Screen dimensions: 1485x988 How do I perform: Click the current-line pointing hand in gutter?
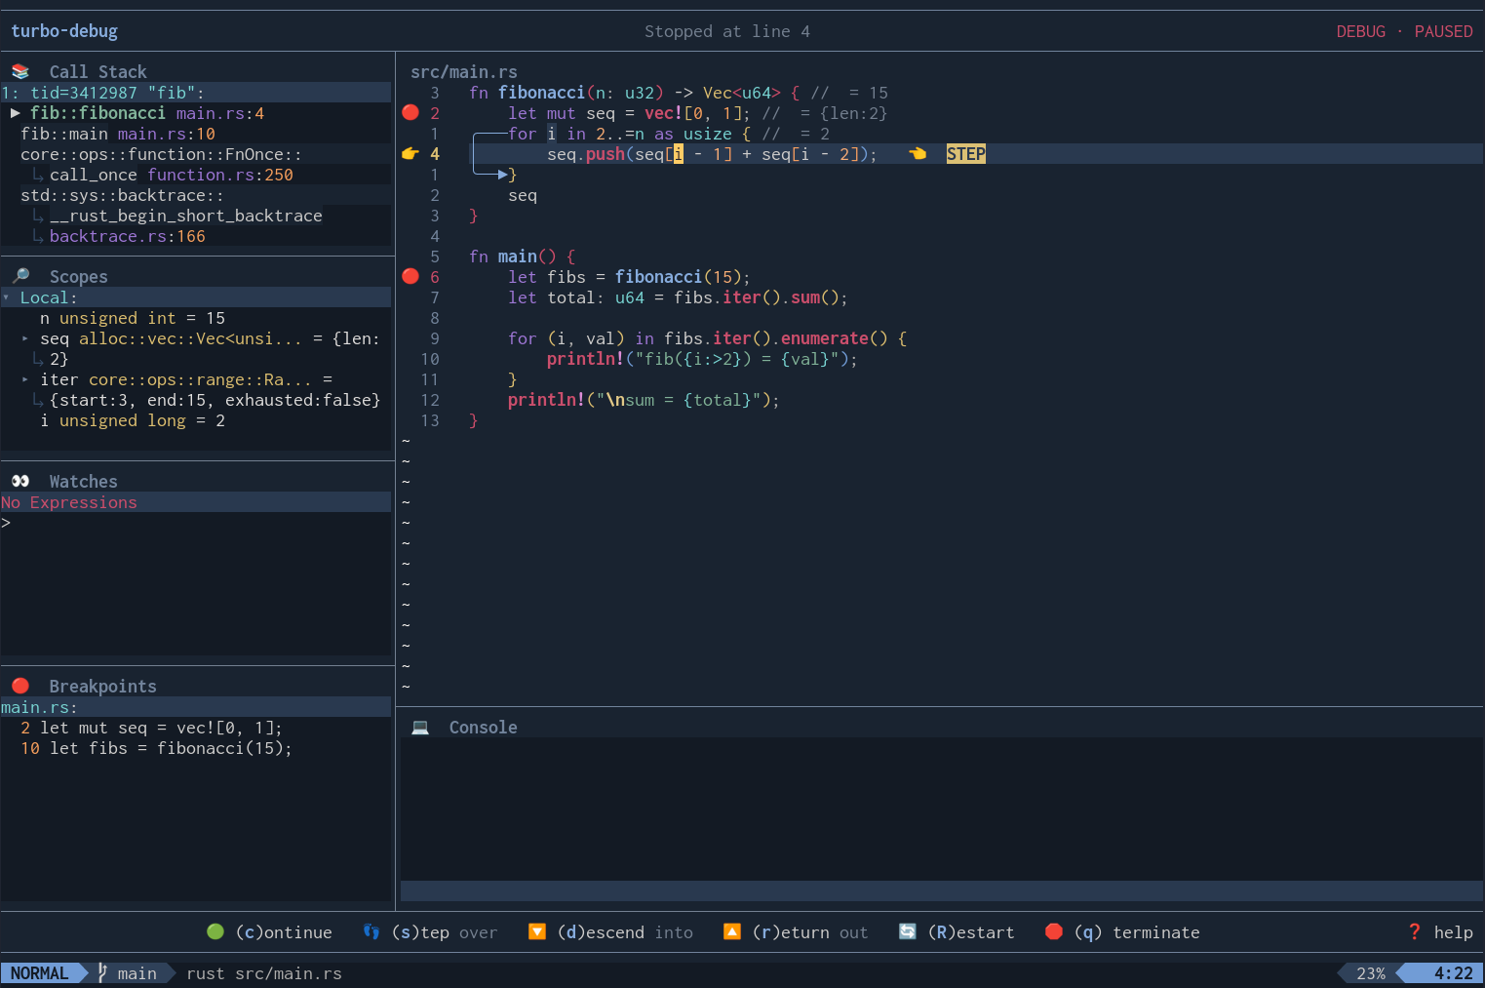pos(410,153)
